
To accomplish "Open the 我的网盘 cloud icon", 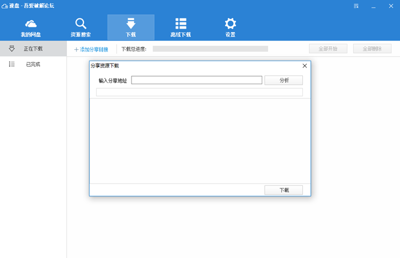I will point(31,24).
